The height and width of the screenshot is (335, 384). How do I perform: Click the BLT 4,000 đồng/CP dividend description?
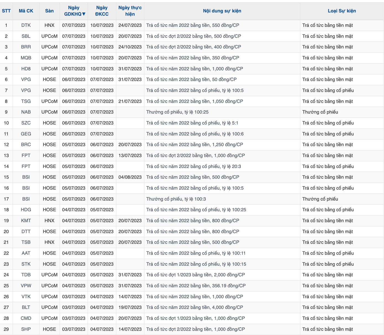tap(194, 307)
